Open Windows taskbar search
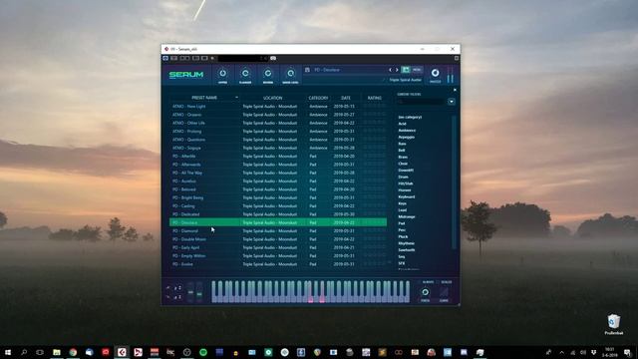This screenshot has width=638, height=359. [x=24, y=352]
